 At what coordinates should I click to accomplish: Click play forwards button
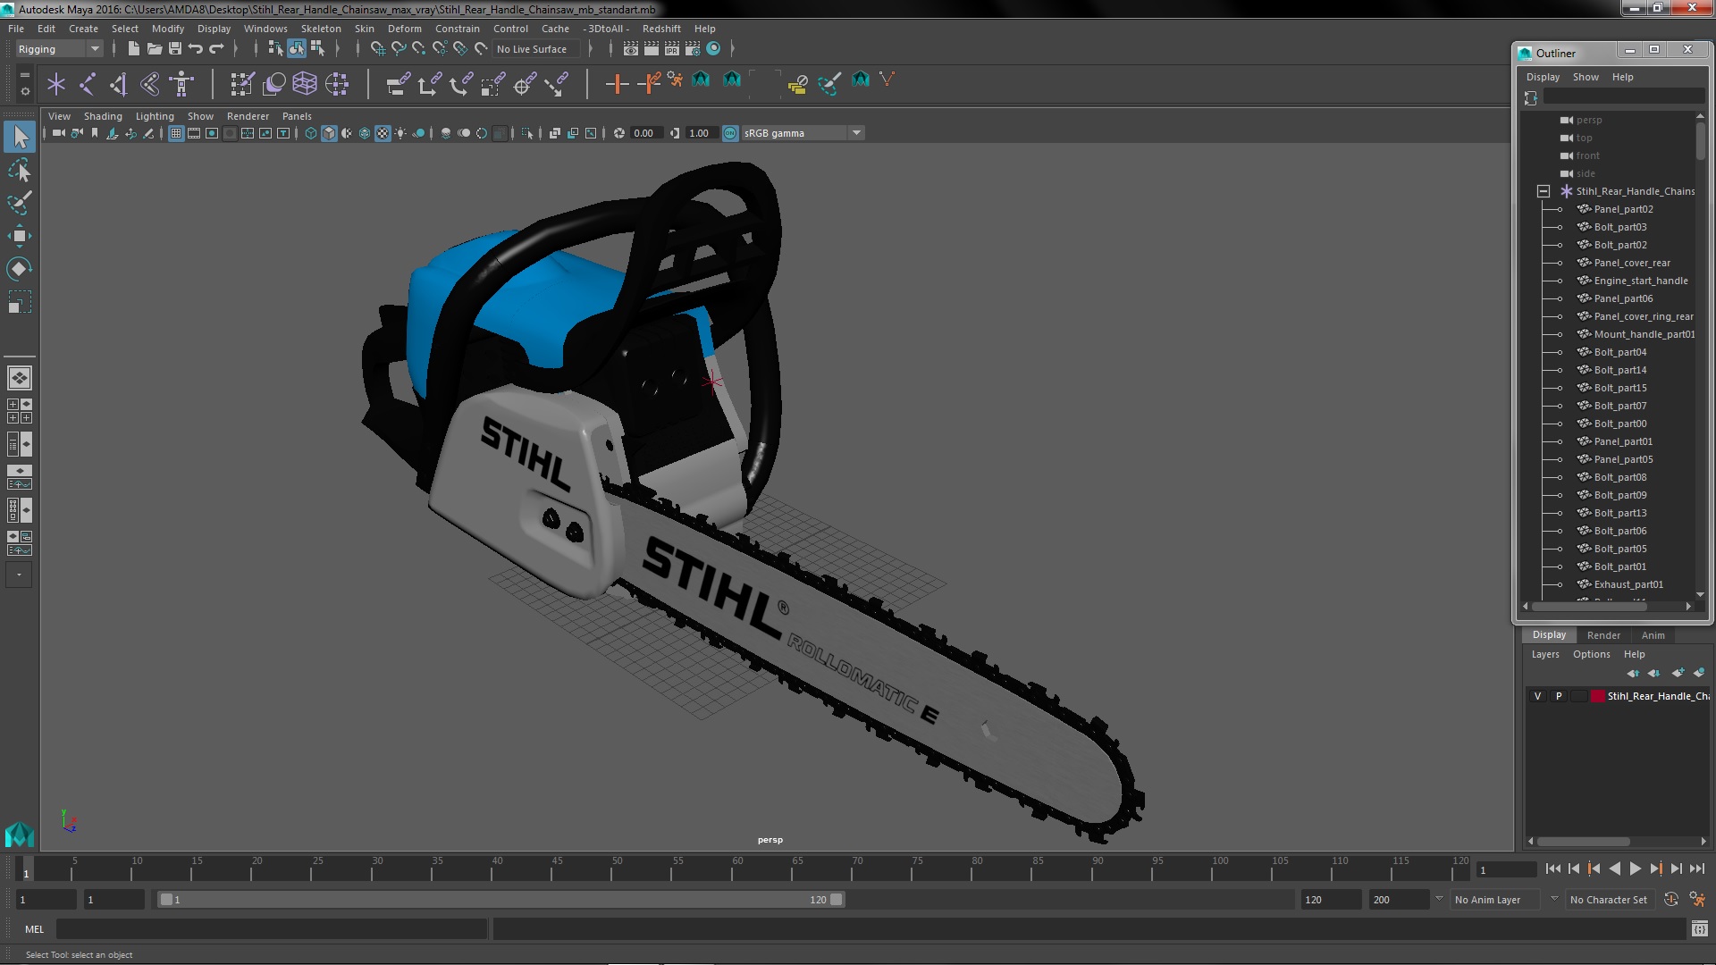coord(1635,868)
